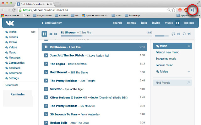
Task: Open My Messages
Action: [x=13, y=57]
